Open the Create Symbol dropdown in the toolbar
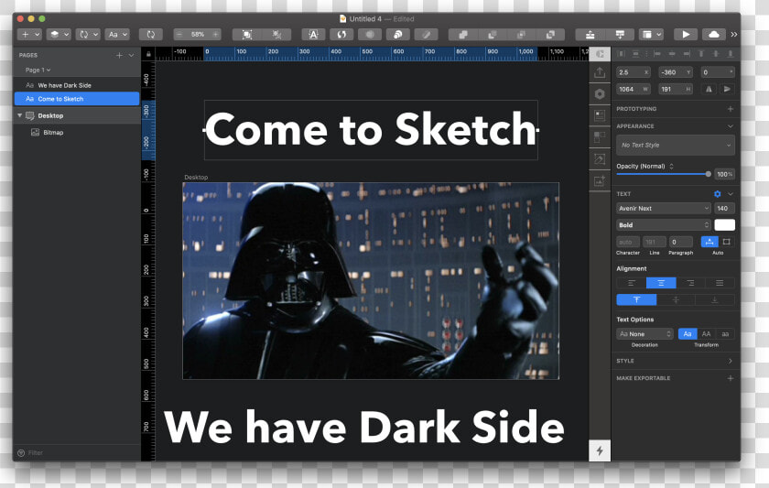The height and width of the screenshot is (488, 769). pyautogui.click(x=88, y=34)
